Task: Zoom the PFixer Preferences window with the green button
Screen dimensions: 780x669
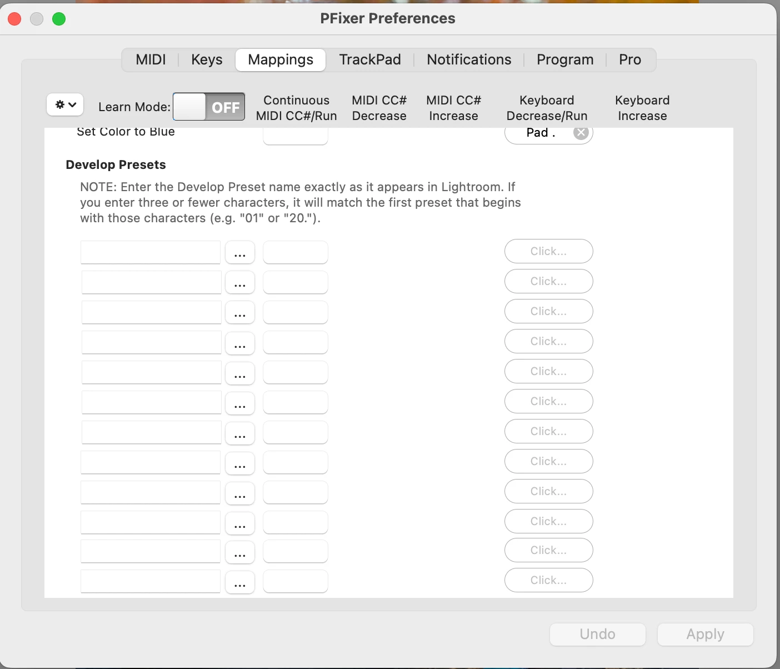Action: click(x=59, y=19)
